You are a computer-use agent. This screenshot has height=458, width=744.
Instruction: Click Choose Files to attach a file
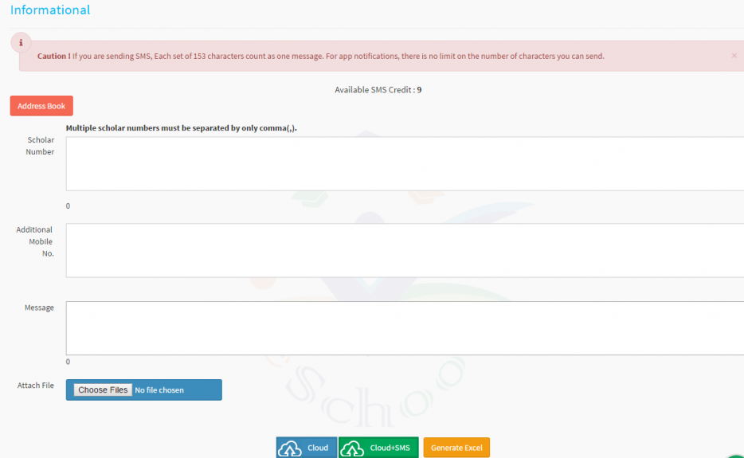tap(103, 390)
